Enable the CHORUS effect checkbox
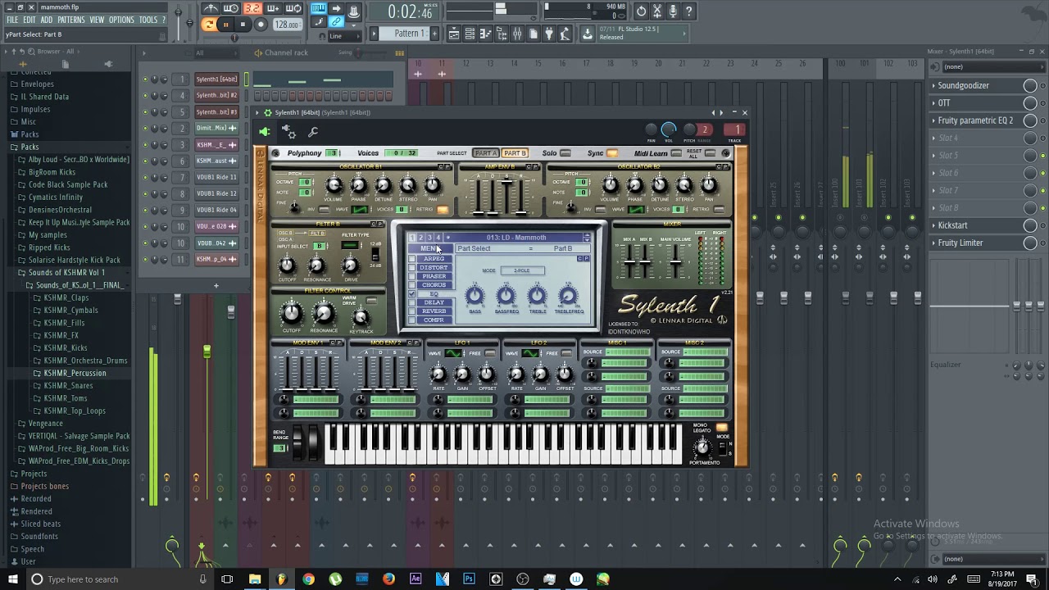This screenshot has width=1049, height=590. coord(412,285)
